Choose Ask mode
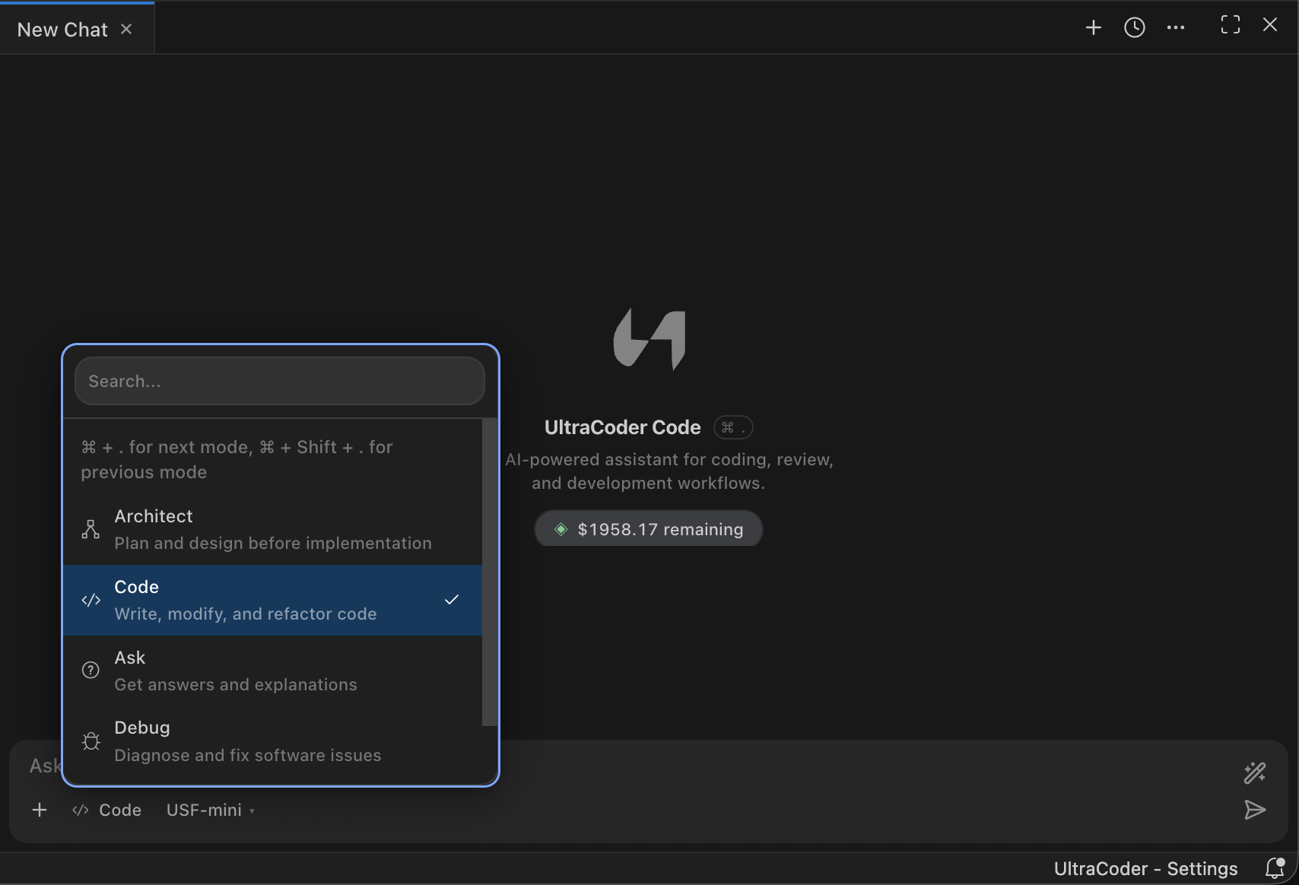 coord(272,671)
